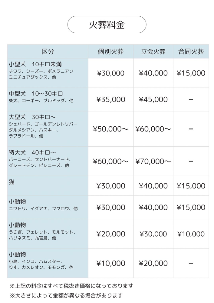214x303 pixels.
Task: Click the ¥10,000 合同火葬 price
Action: click(x=191, y=234)
